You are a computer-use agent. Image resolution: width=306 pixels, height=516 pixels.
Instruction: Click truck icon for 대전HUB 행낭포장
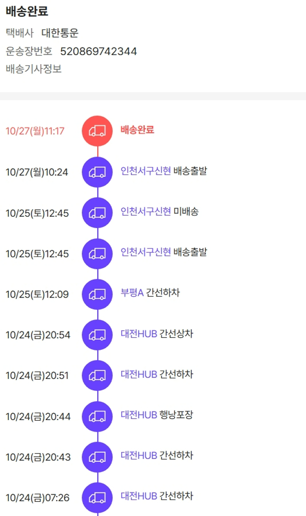[x=98, y=416]
